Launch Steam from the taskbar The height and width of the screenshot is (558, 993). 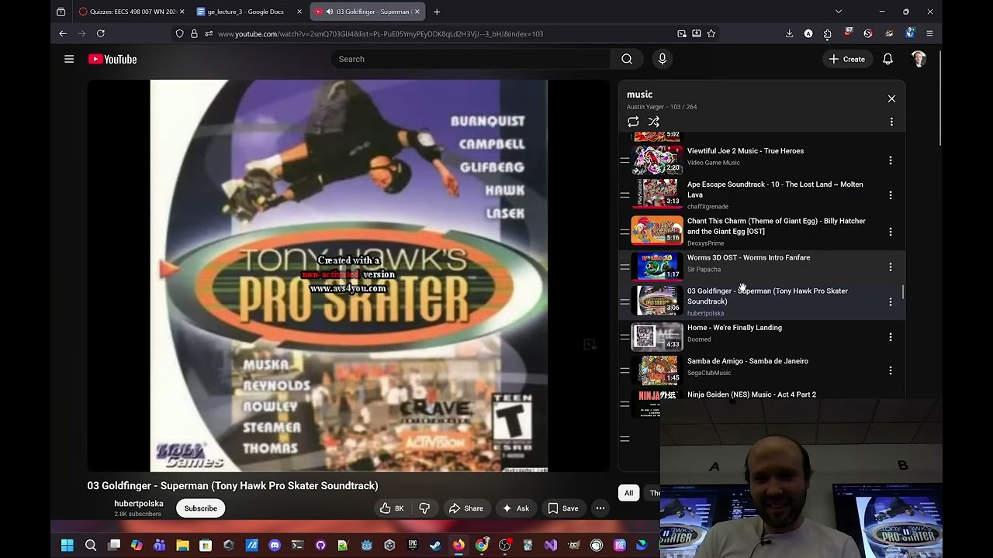[435, 546]
